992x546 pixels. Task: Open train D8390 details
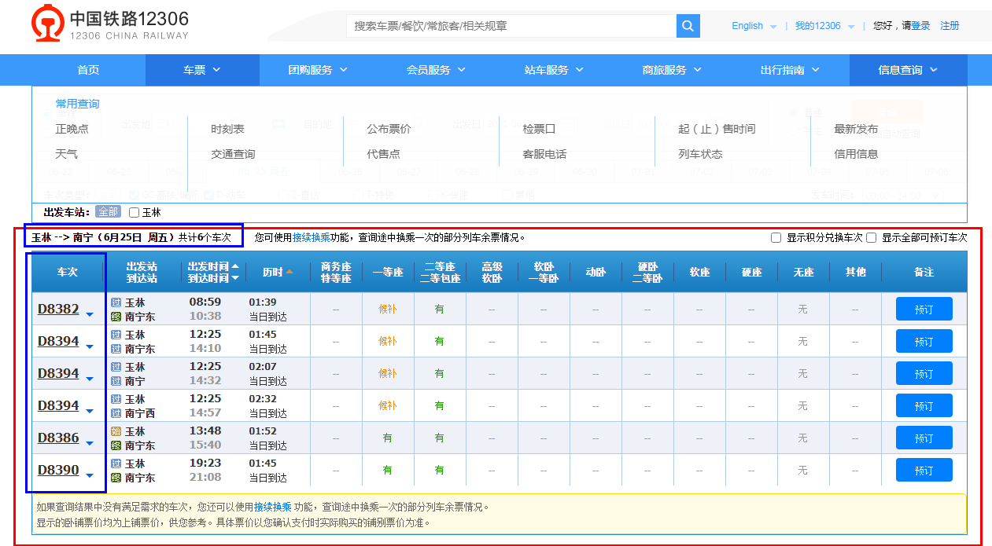[58, 470]
